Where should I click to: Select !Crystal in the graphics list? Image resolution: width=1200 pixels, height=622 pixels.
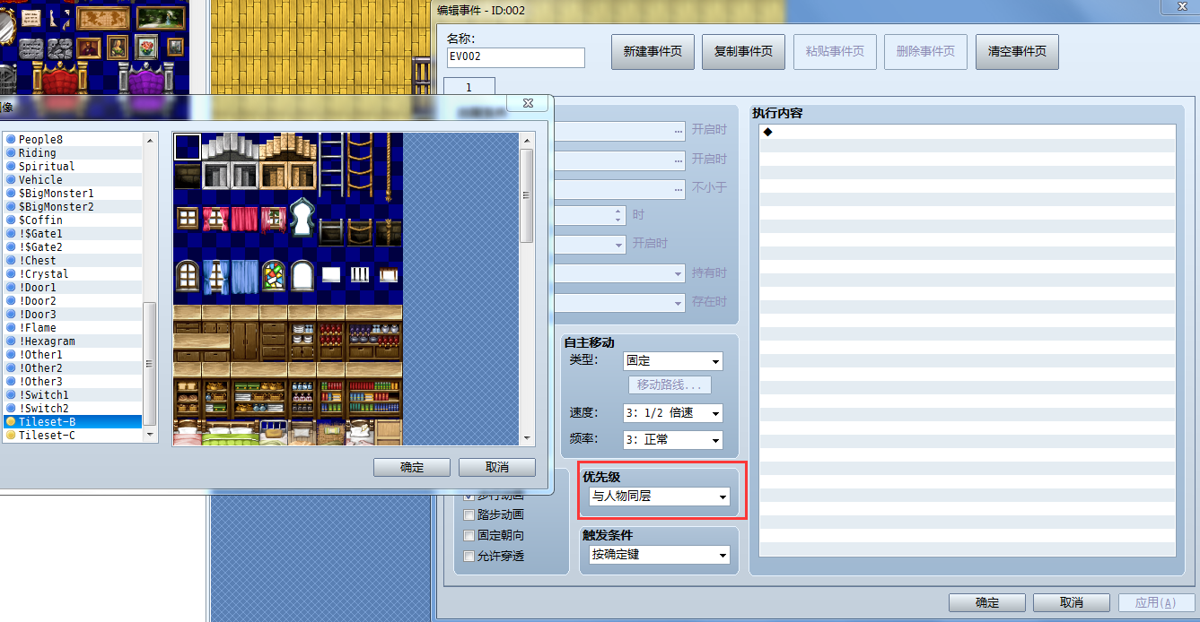[x=73, y=274]
